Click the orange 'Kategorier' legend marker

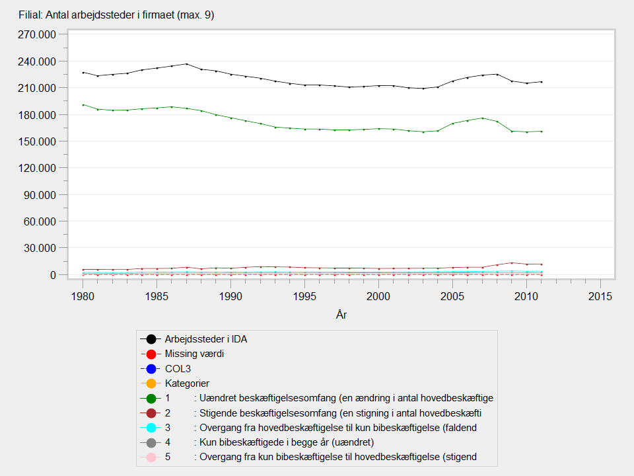[151, 383]
